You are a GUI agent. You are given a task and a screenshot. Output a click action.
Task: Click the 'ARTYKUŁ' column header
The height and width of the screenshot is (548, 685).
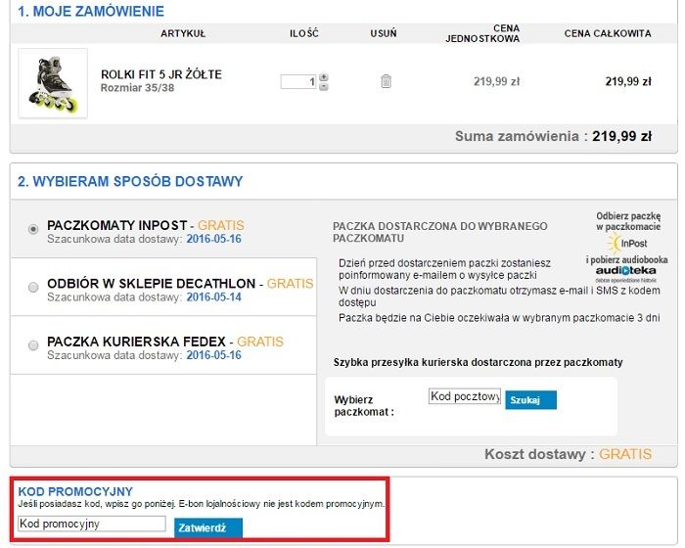click(x=183, y=33)
